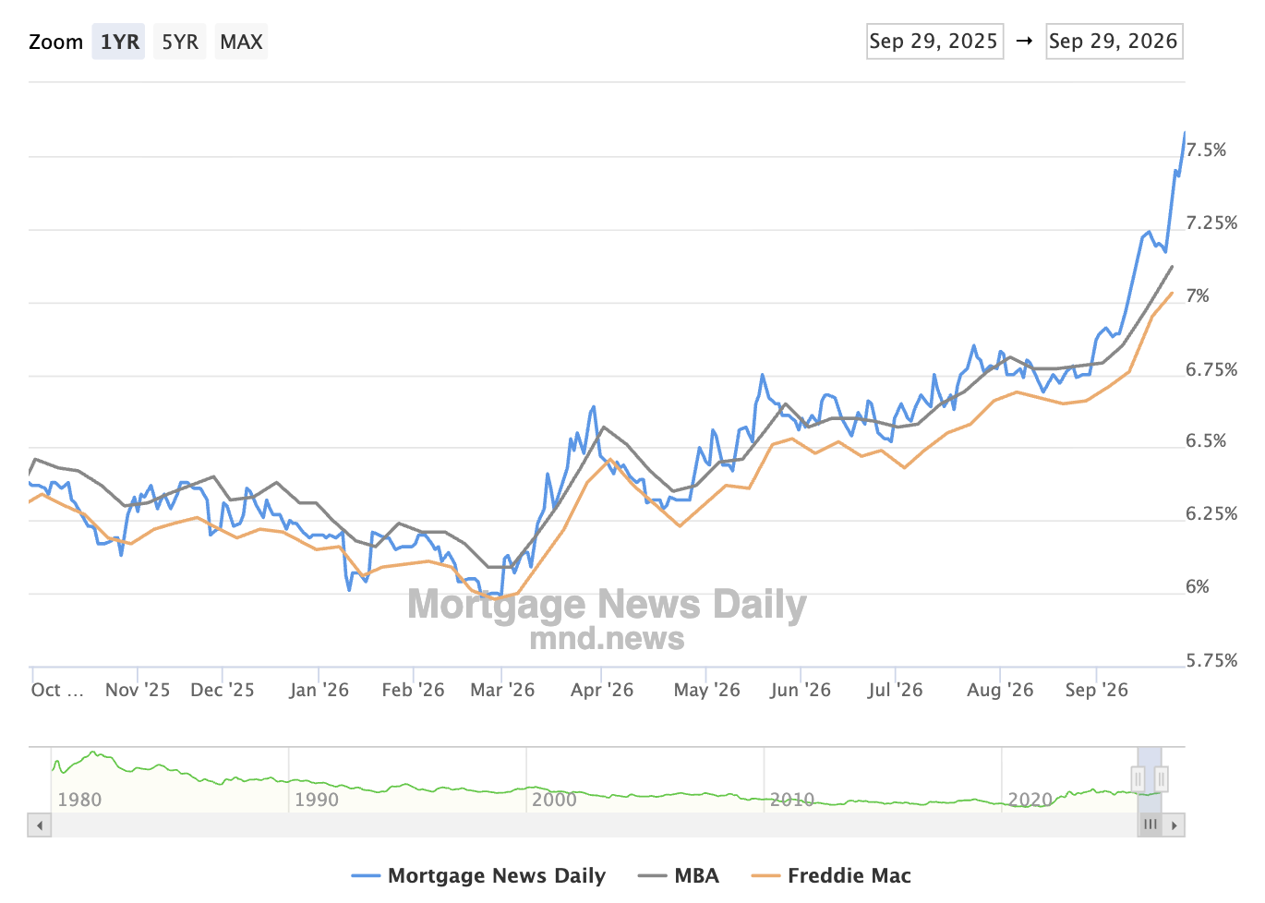Click the Feb '26 x-axis label
This screenshot has width=1265, height=903.
pyautogui.click(x=413, y=690)
